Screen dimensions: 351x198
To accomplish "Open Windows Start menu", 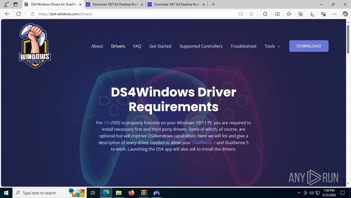I will point(6,193).
